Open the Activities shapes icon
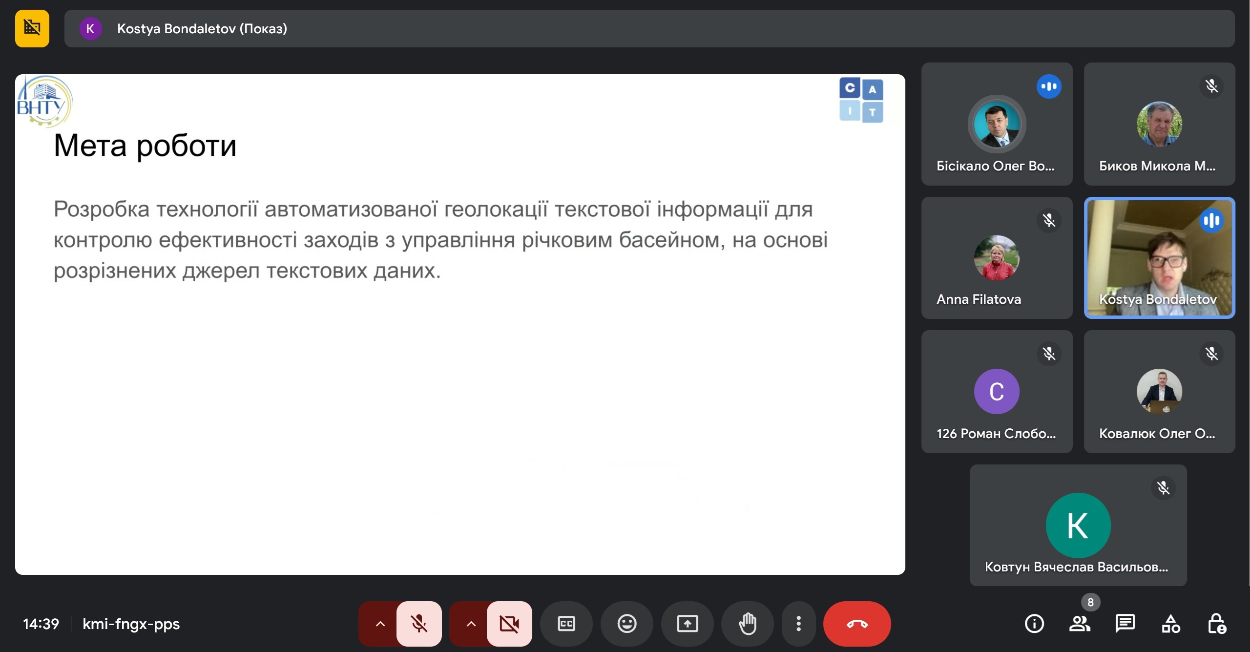 coord(1170,624)
